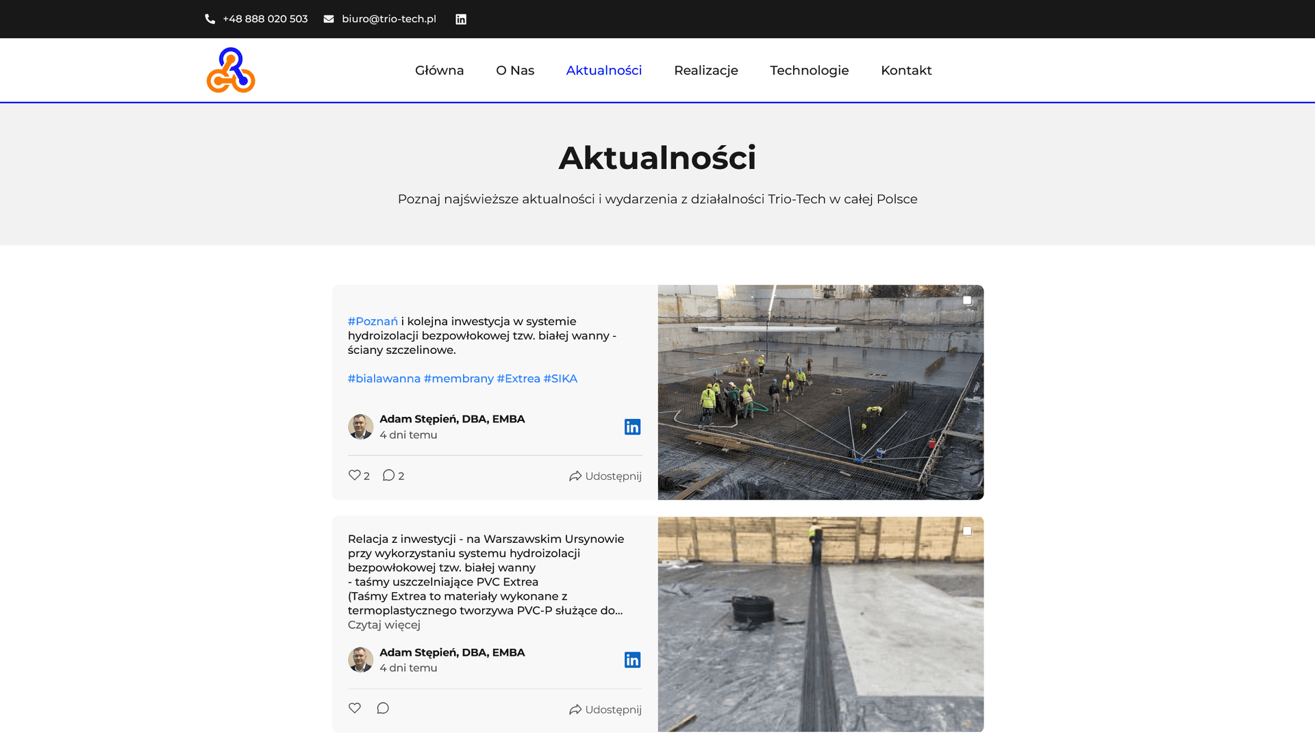Click the phone number +48 888 020 503
Screen dimensions: 1315x742
click(x=265, y=19)
